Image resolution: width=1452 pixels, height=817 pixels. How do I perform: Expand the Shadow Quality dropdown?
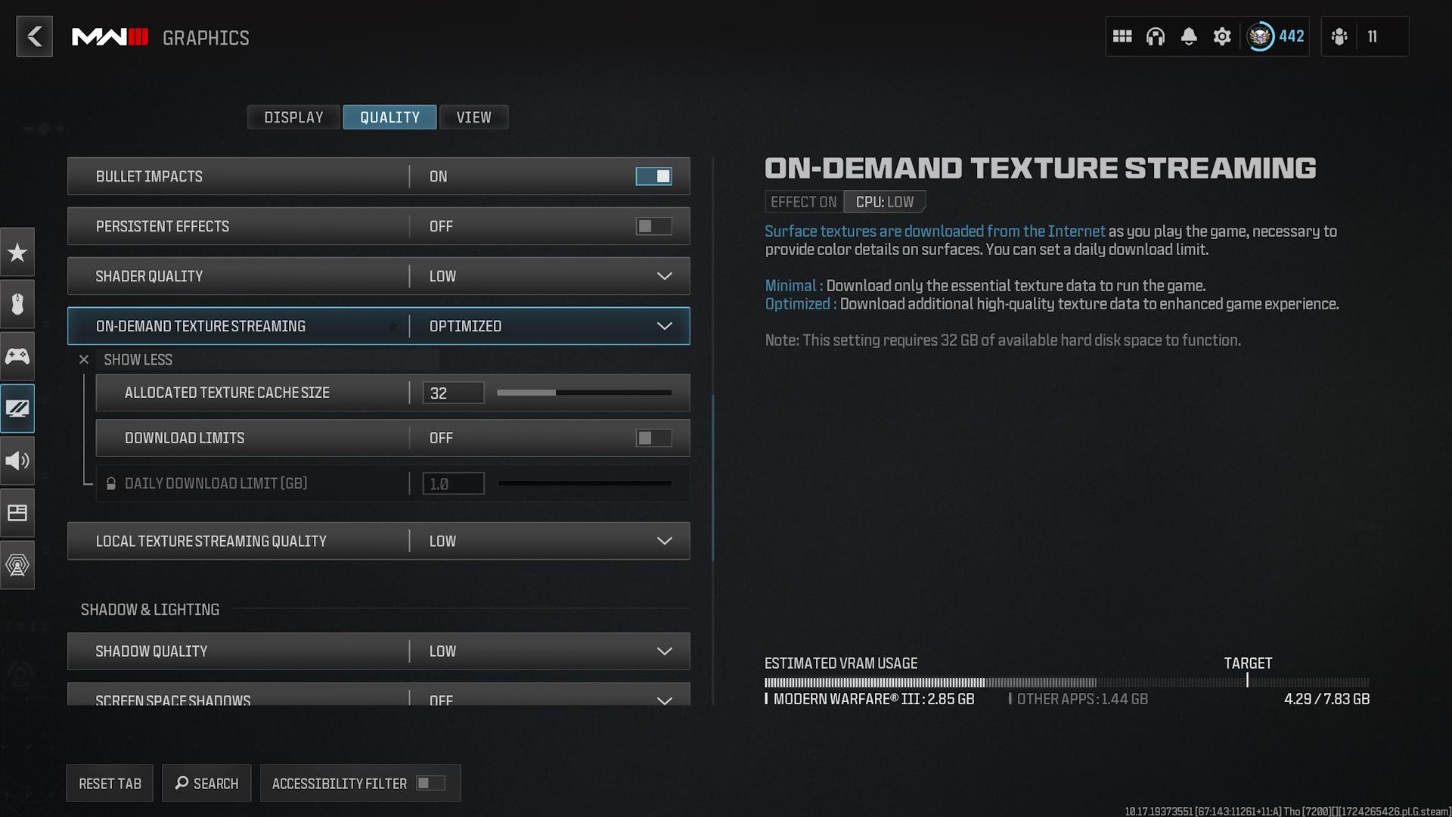tap(663, 651)
